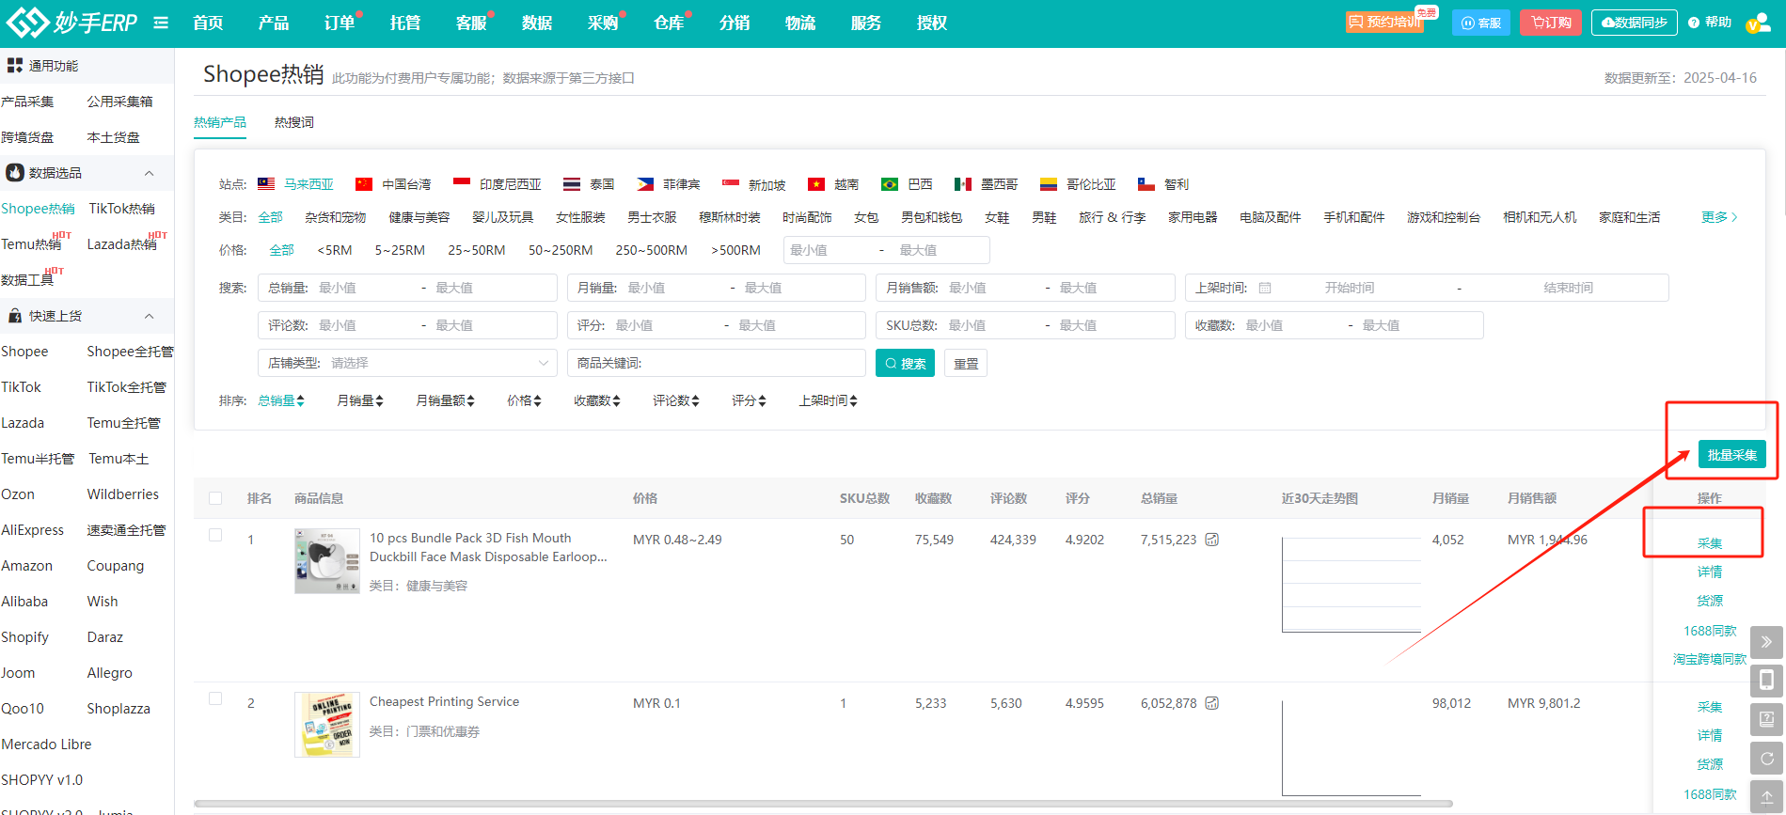Click the floating refresh icon
1786x815 pixels.
click(1766, 758)
